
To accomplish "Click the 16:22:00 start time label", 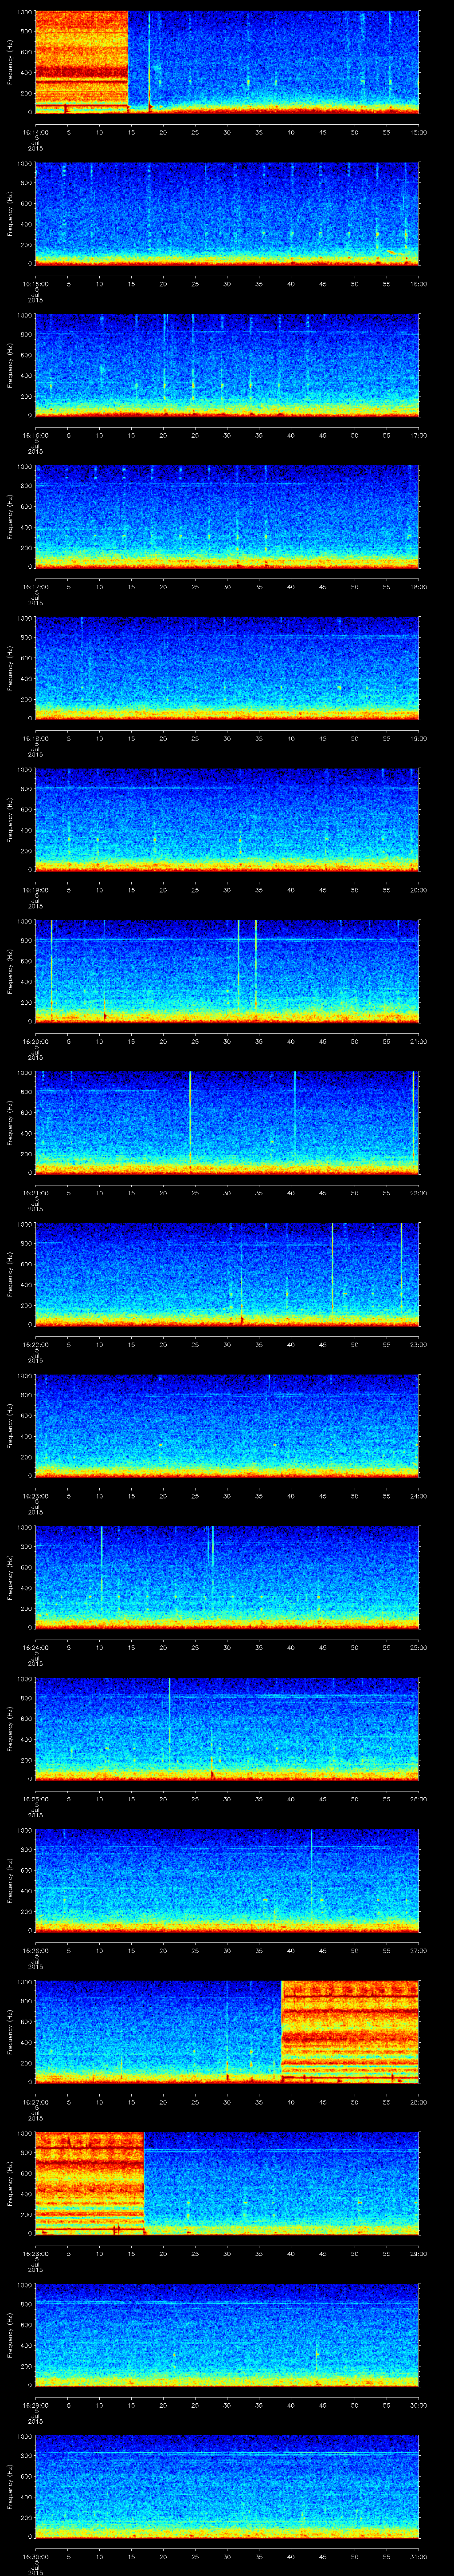I will coord(35,1344).
